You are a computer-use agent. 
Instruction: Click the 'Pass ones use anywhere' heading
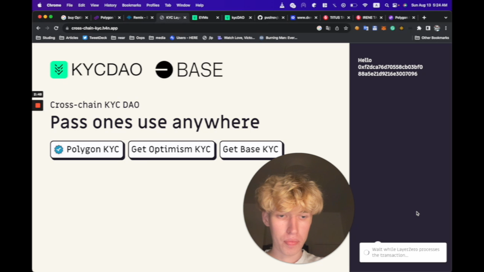click(155, 122)
